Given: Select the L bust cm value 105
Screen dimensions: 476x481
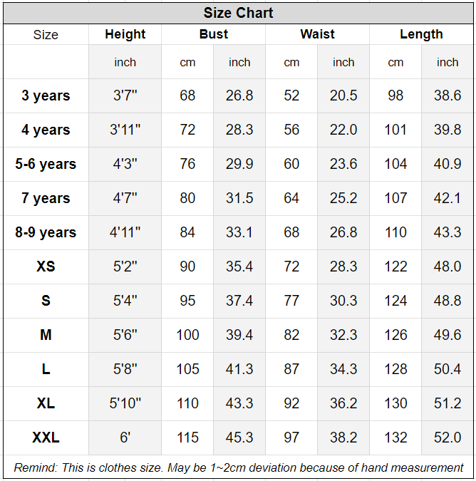Looking at the screenshot, I should pos(187,369).
